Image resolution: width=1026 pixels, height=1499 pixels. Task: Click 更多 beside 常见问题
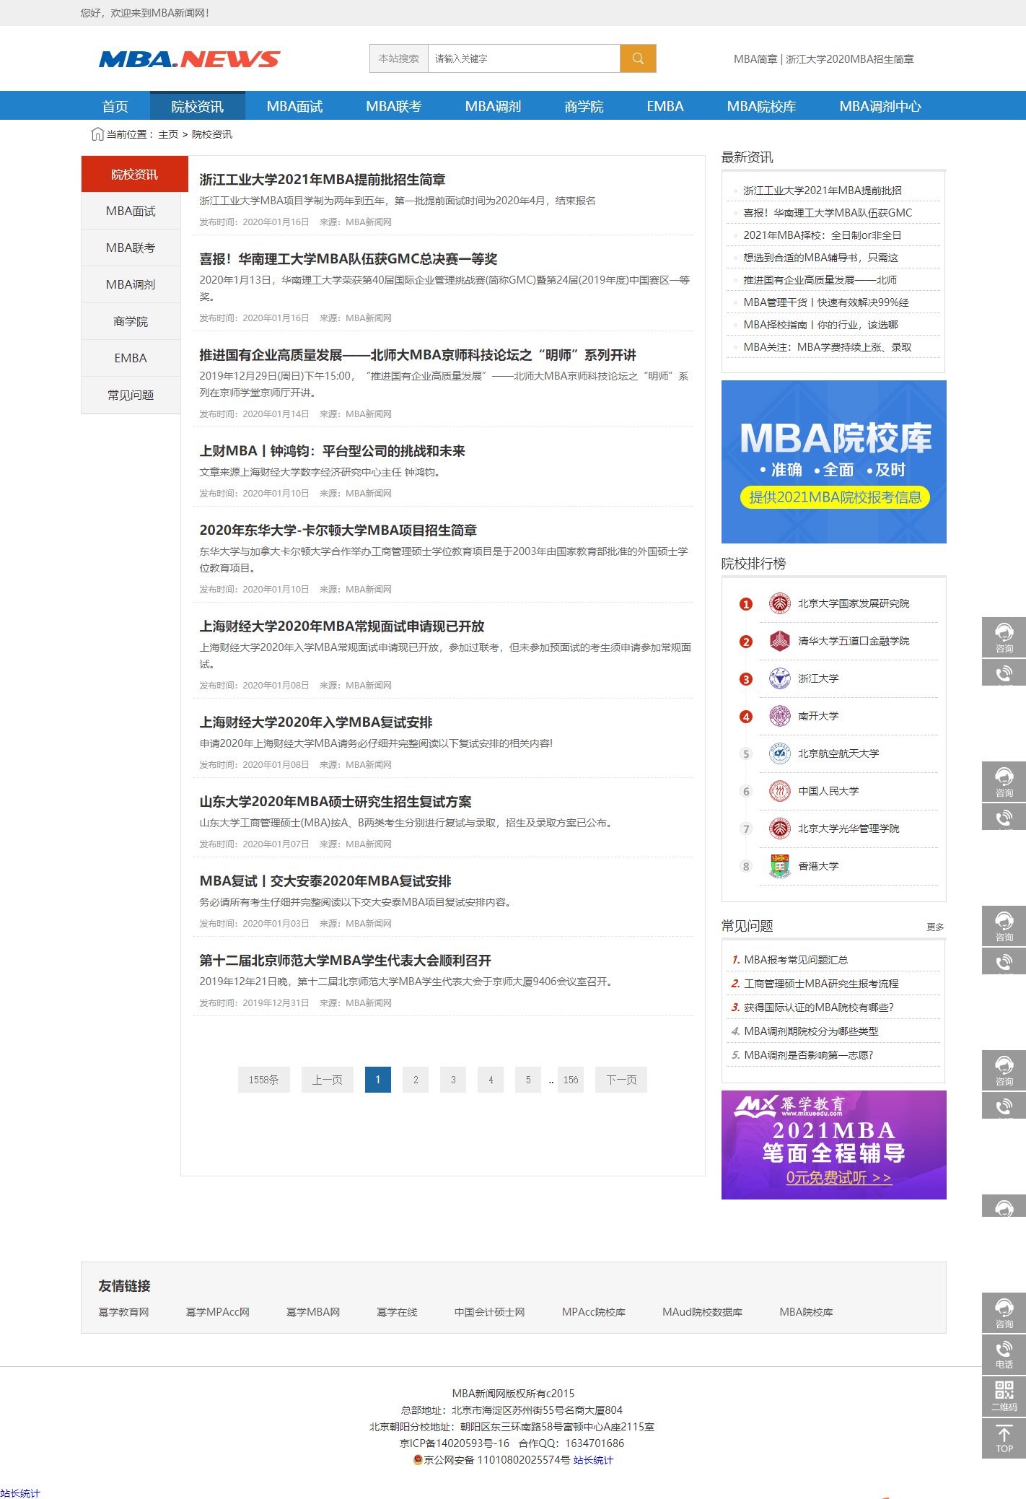coord(935,927)
